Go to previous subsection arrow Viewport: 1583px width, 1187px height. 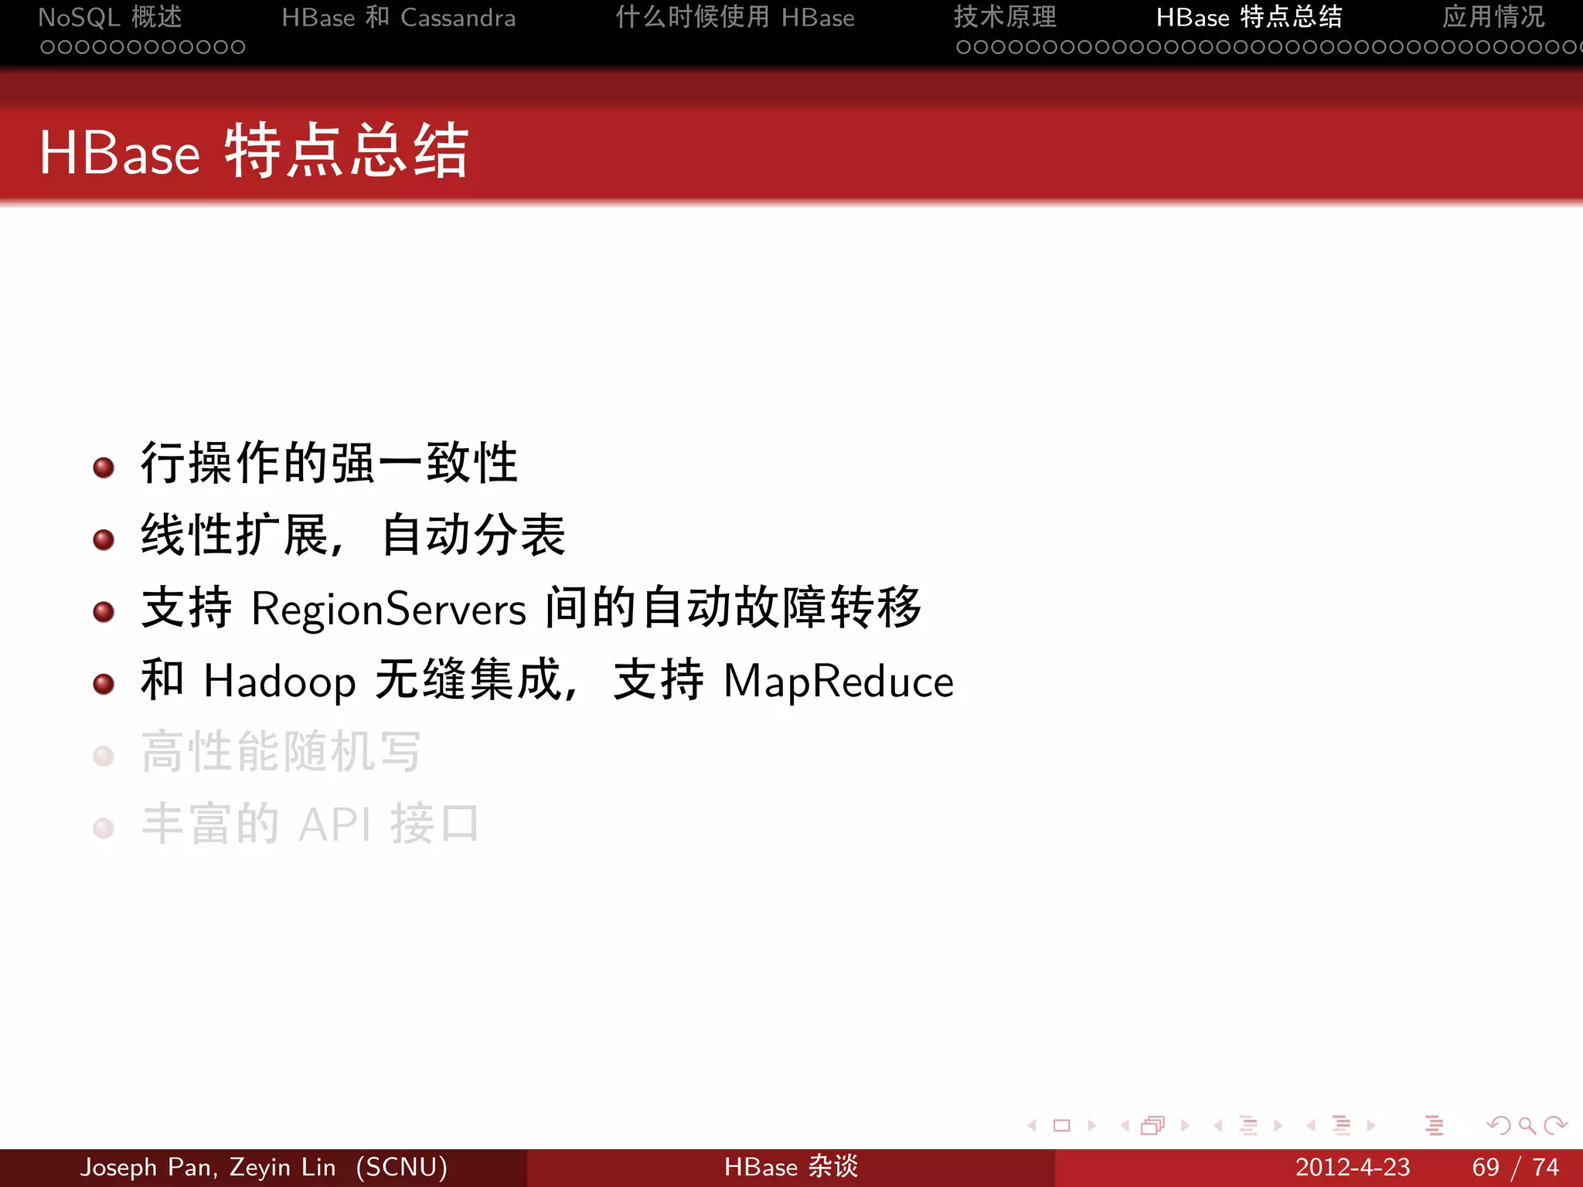1218,1125
